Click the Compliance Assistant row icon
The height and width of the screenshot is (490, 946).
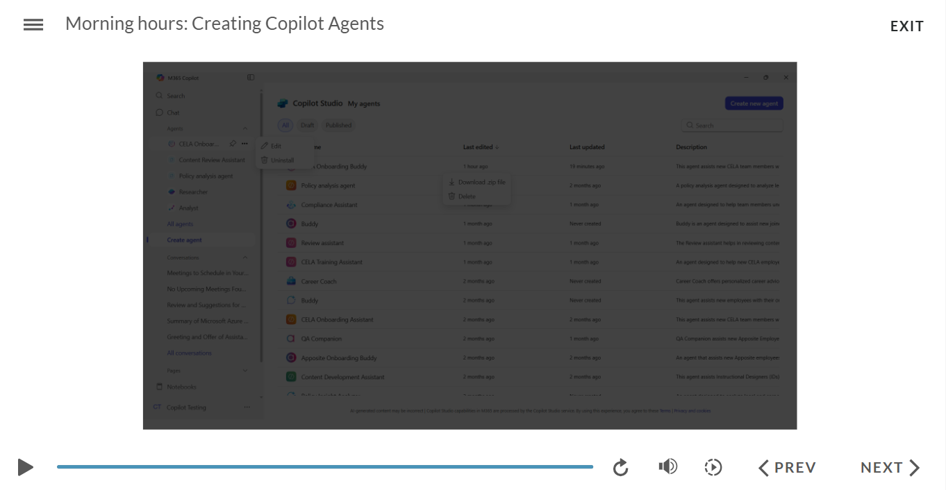tap(292, 205)
